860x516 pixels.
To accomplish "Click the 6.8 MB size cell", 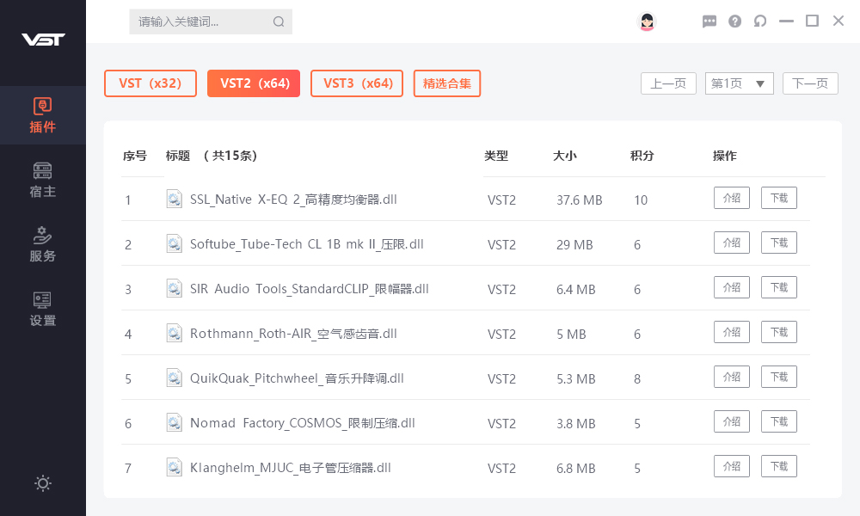I will pyautogui.click(x=576, y=469).
